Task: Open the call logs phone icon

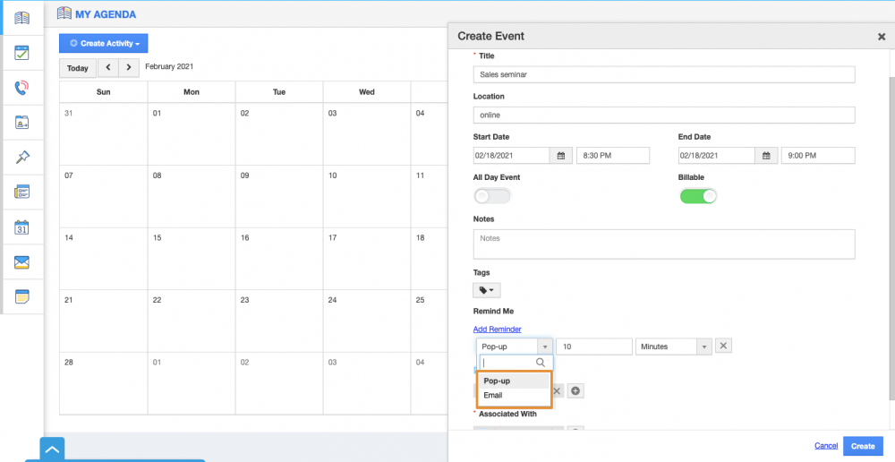Action: tap(22, 88)
